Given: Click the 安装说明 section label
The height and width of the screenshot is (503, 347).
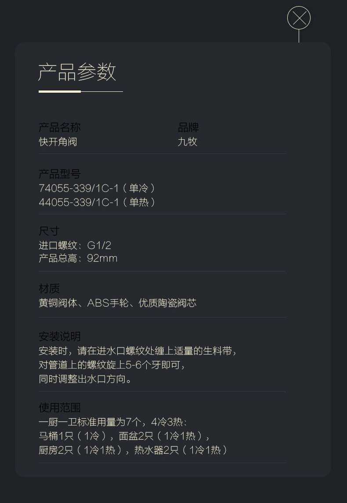Looking at the screenshot, I should (x=60, y=337).
